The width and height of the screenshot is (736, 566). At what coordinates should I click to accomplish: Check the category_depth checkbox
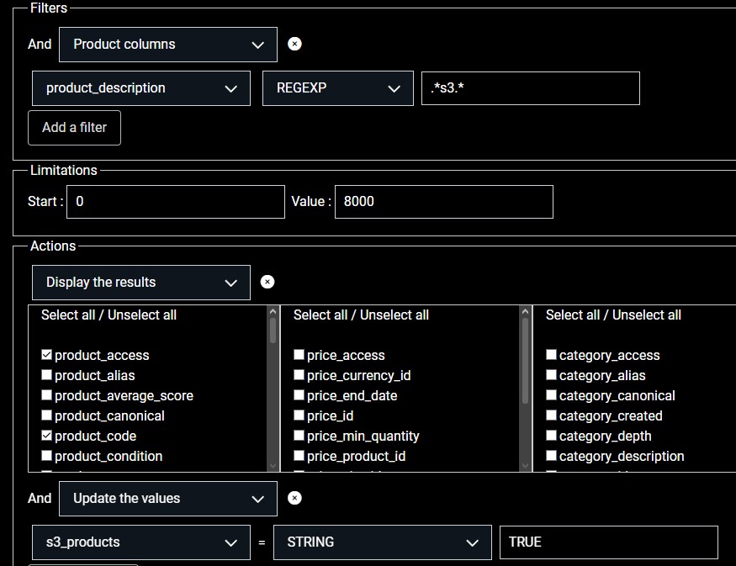(552, 436)
